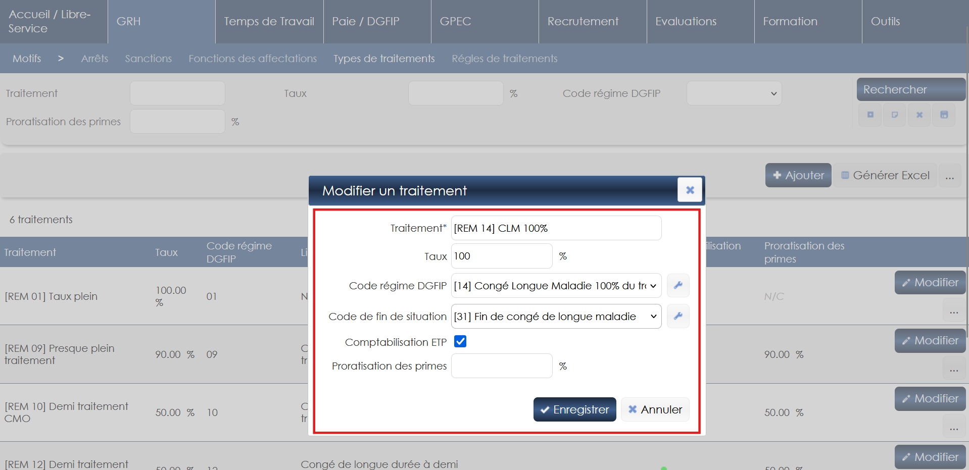The width and height of the screenshot is (969, 470).
Task: Click the X clear icon under Rechercher
Action: pos(919,115)
